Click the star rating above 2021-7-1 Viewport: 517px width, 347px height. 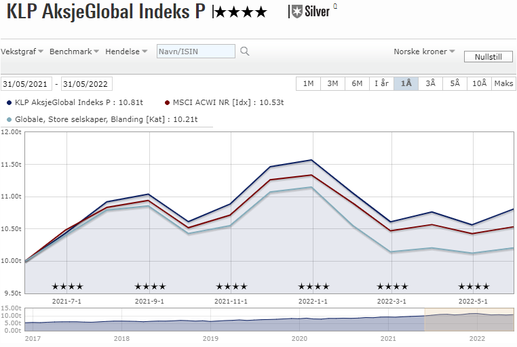(68, 287)
